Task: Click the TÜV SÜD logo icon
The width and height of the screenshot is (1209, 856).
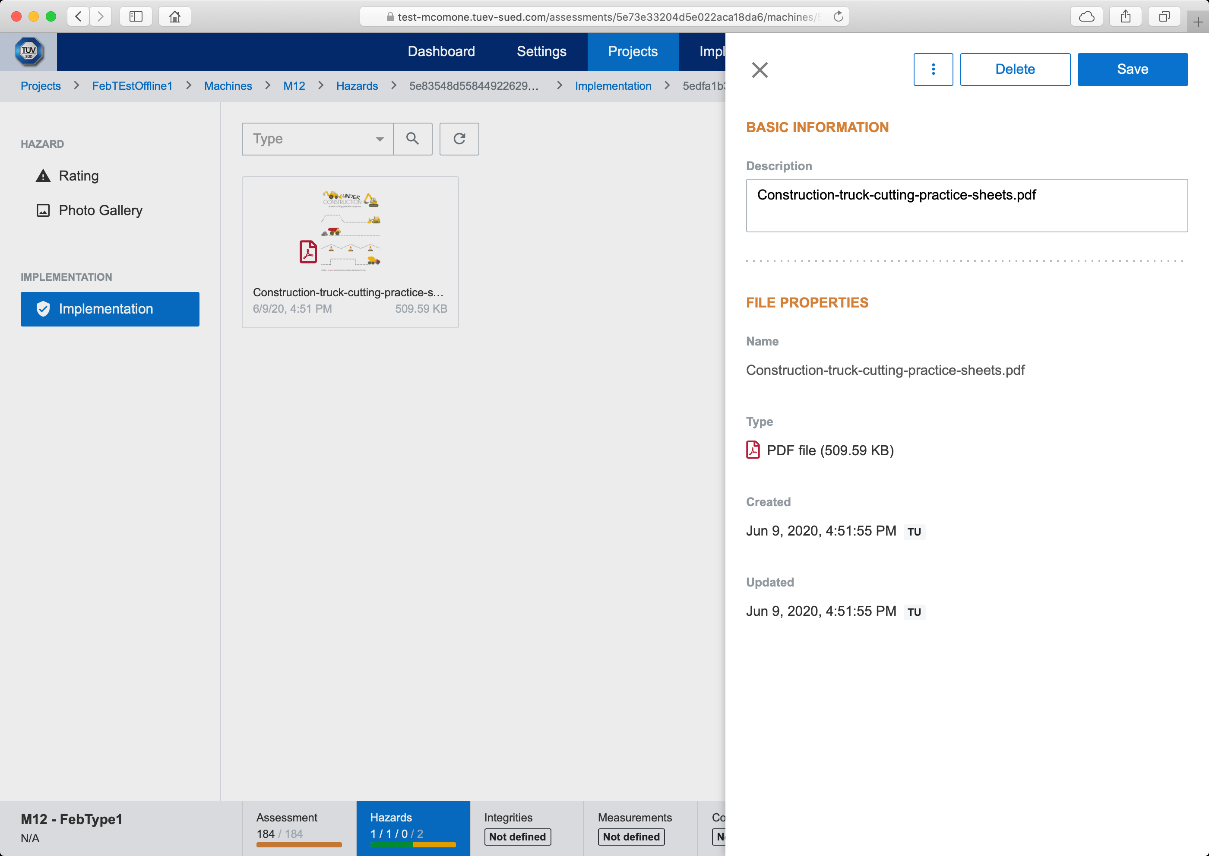Action: click(x=28, y=52)
